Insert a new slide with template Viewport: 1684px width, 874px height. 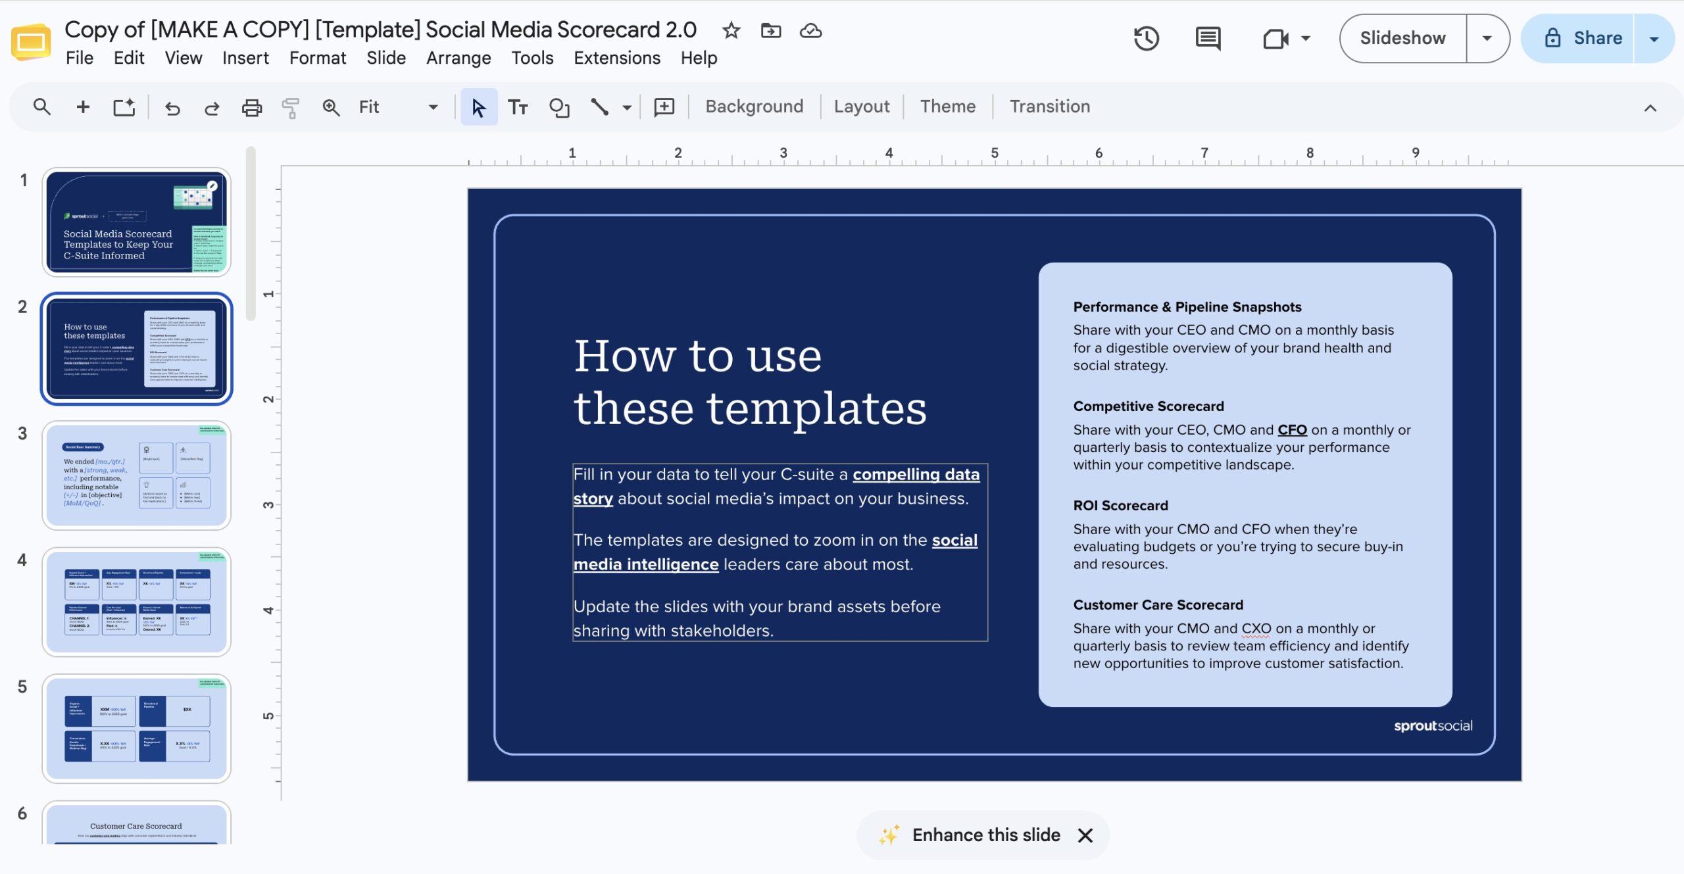[x=124, y=107]
